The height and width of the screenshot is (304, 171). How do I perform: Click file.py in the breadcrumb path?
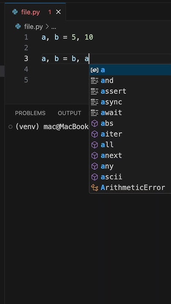click(x=33, y=27)
